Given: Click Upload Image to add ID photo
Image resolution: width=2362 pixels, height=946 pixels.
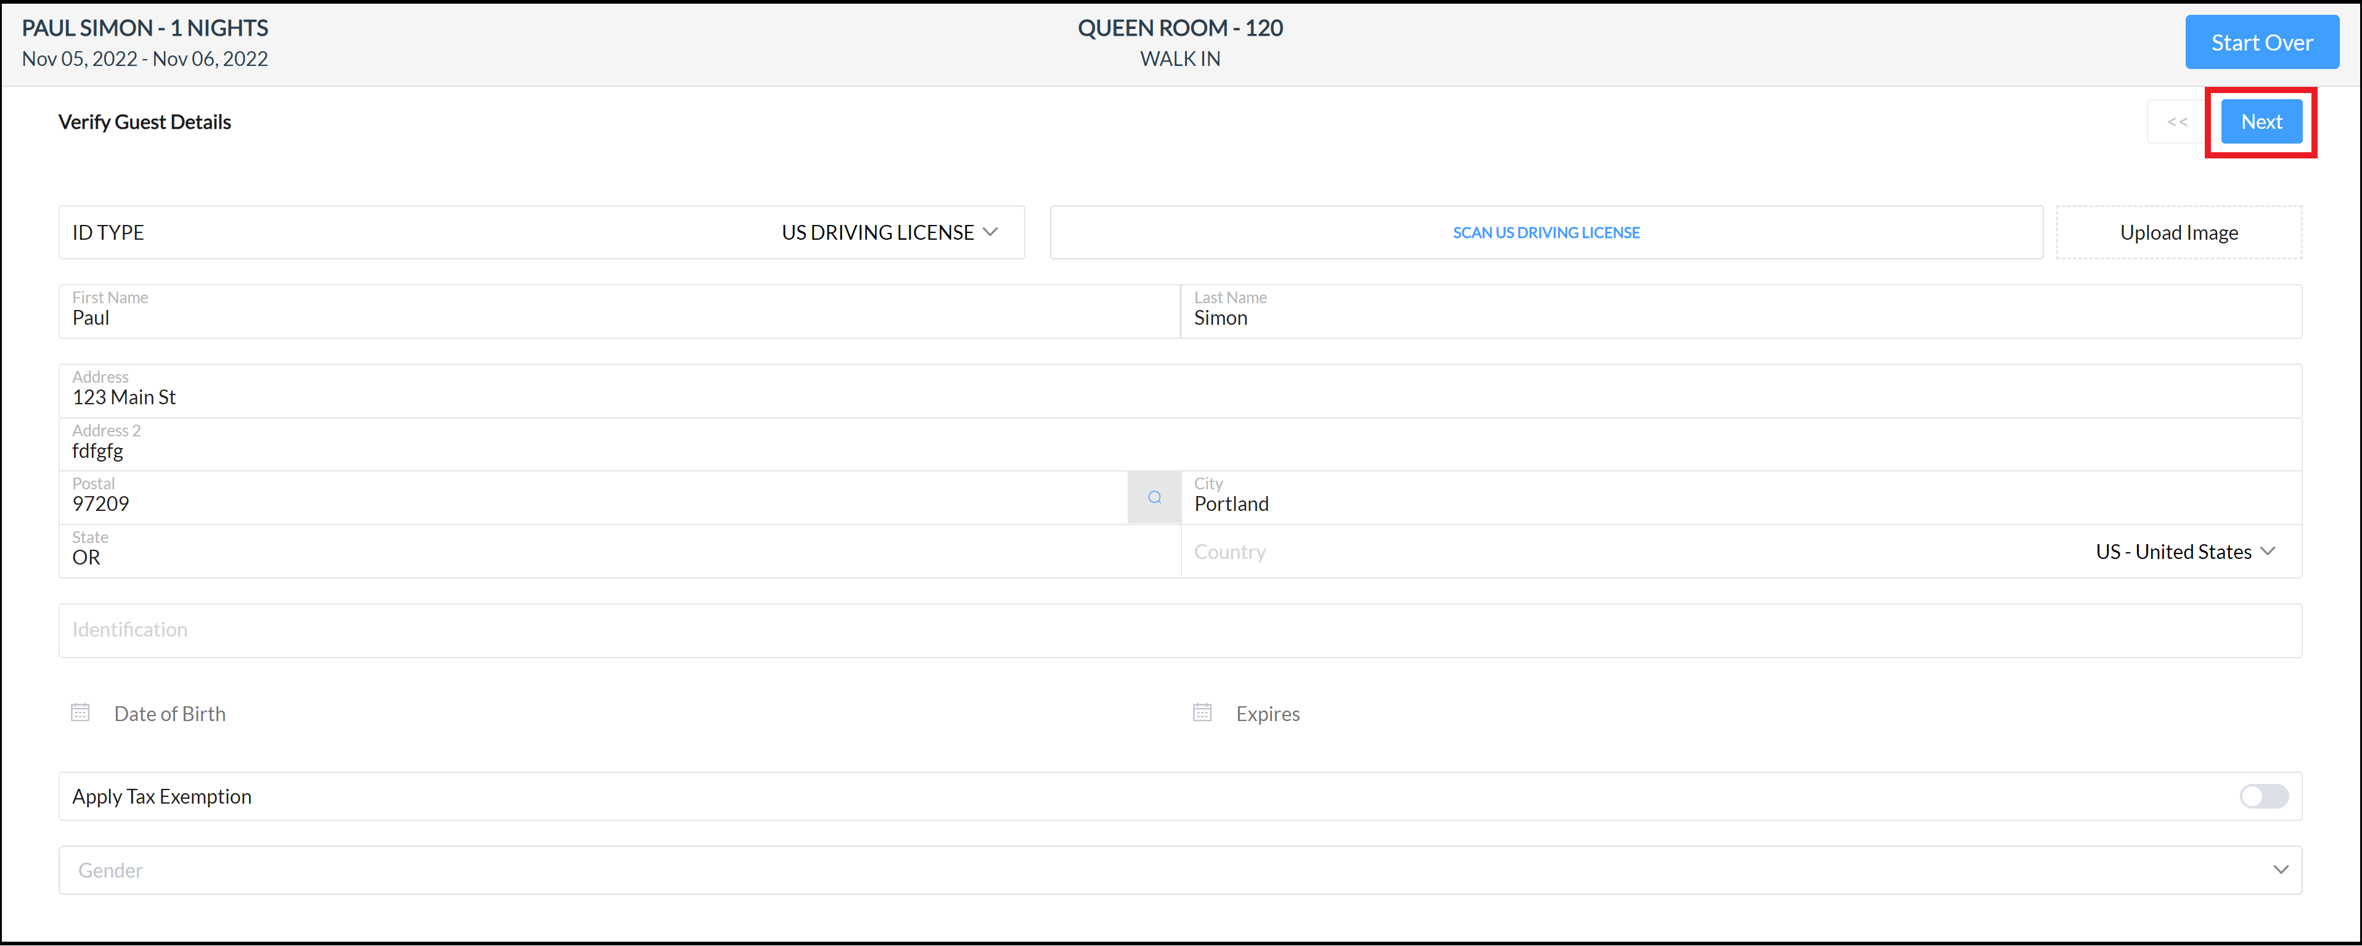Looking at the screenshot, I should coord(2179,232).
